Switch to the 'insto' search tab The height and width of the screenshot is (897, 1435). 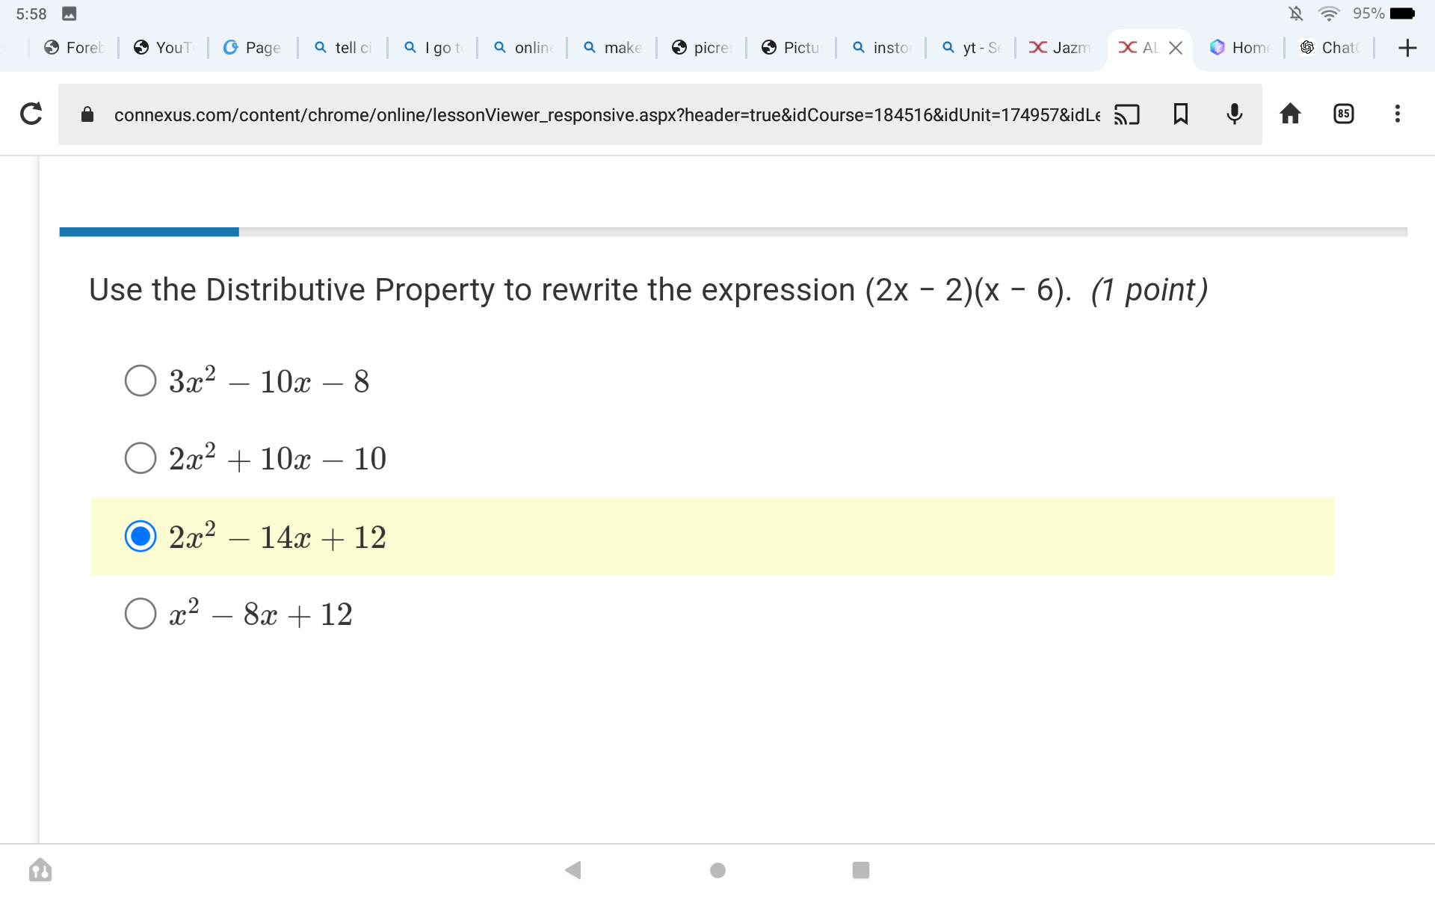880,48
